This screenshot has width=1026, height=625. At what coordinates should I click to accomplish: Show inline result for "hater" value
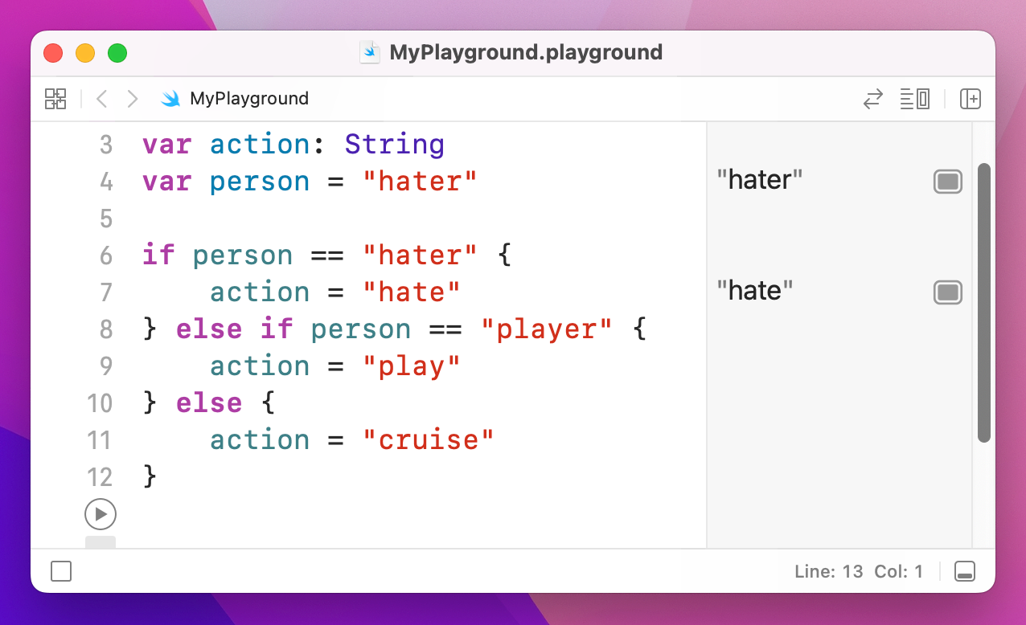pyautogui.click(x=947, y=182)
